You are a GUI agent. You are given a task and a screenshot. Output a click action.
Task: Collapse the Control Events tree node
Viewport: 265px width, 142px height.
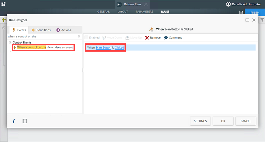(10, 43)
